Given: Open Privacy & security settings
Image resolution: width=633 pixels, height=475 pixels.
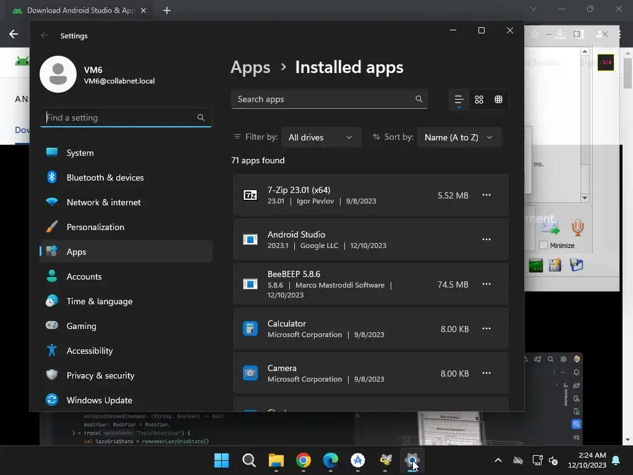Looking at the screenshot, I should (126, 375).
